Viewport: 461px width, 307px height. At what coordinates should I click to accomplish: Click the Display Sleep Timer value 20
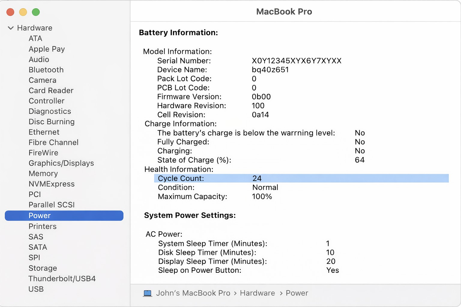[331, 261]
